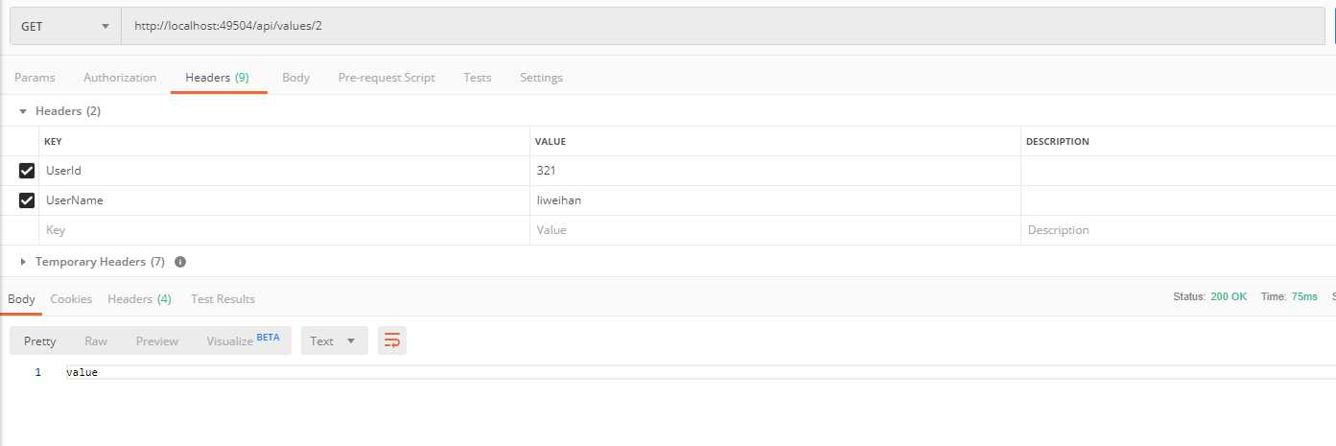This screenshot has height=446, width=1336.
Task: Click the UserName key cell
Action: [x=284, y=200]
